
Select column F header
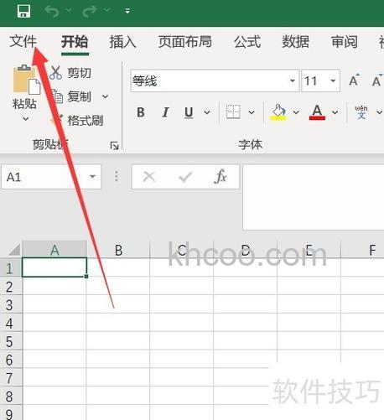tap(363, 250)
